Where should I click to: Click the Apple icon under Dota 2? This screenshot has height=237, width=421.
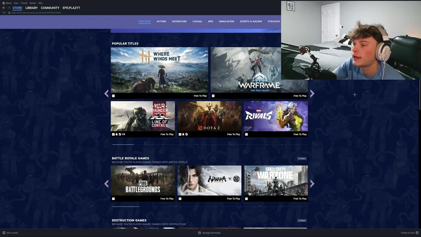point(183,134)
